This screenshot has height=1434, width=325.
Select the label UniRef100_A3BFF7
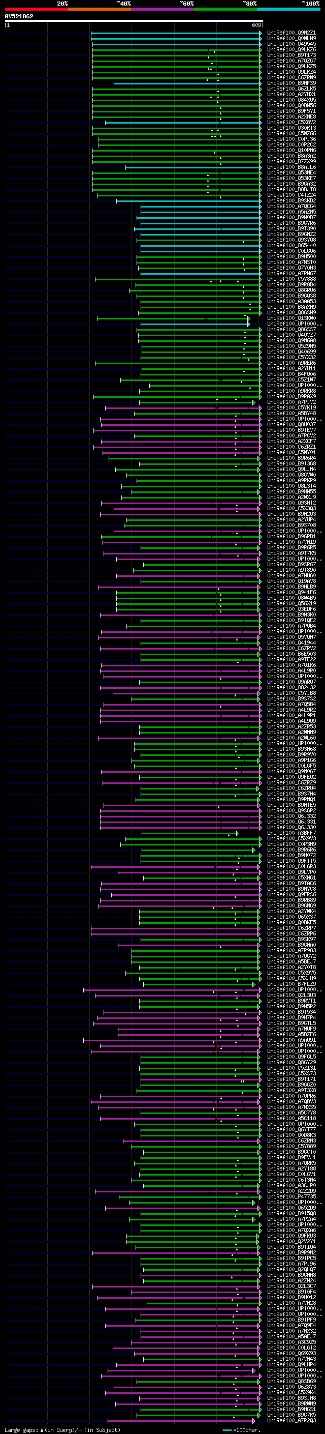(291, 833)
